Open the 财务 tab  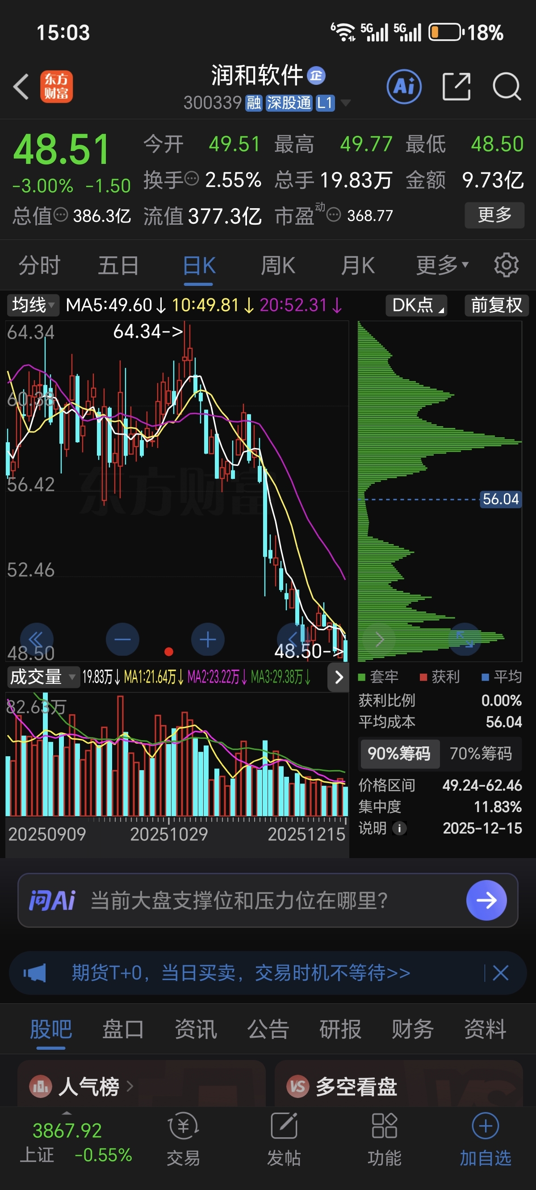(413, 1029)
